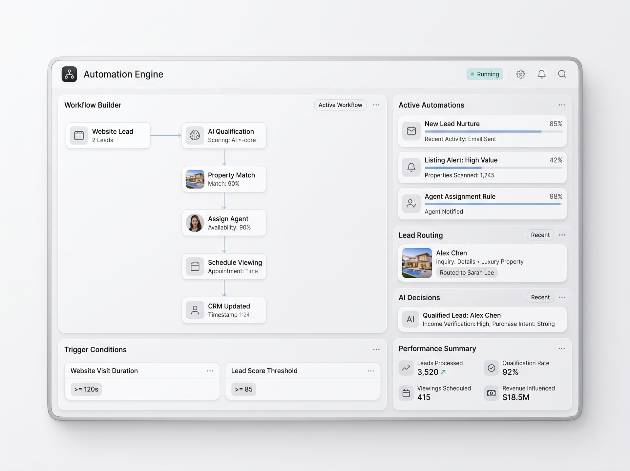Click the Leads Processed 3,520 value

click(428, 372)
